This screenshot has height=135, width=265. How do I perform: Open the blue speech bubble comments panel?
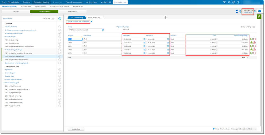click(259, 11)
